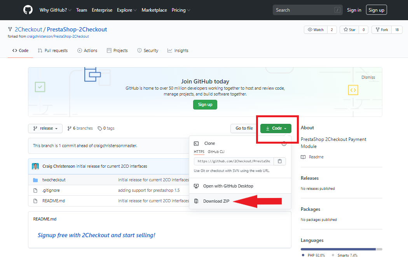Click the GitHub Desktop icon in dropdown
The height and width of the screenshot is (257, 408).
coord(197,186)
